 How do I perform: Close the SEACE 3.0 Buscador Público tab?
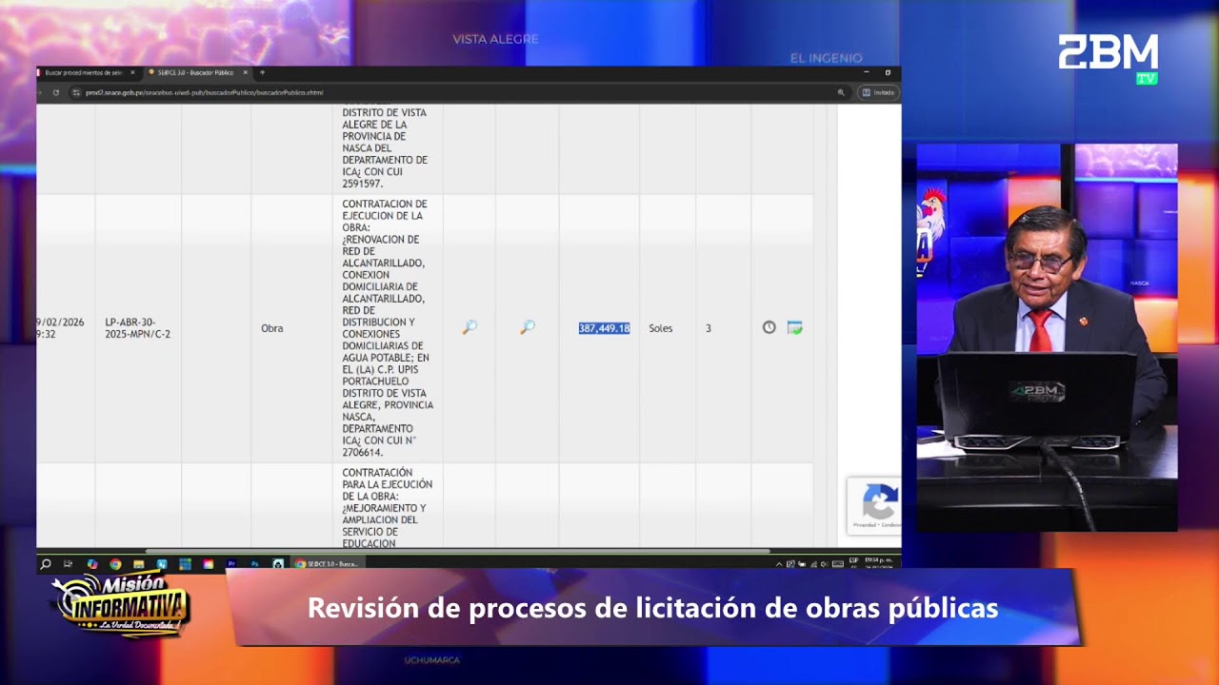[245, 72]
